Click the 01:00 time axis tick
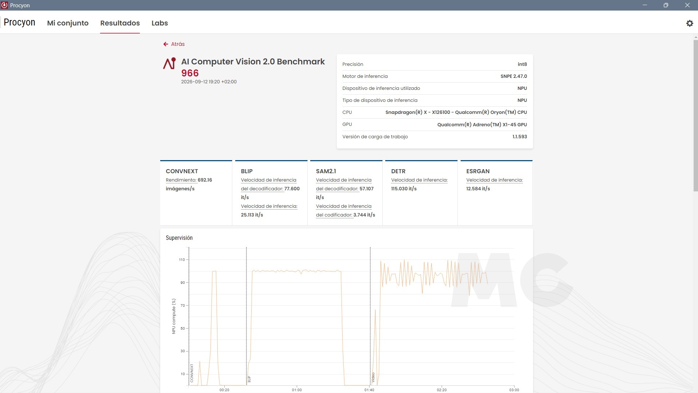 click(x=297, y=390)
